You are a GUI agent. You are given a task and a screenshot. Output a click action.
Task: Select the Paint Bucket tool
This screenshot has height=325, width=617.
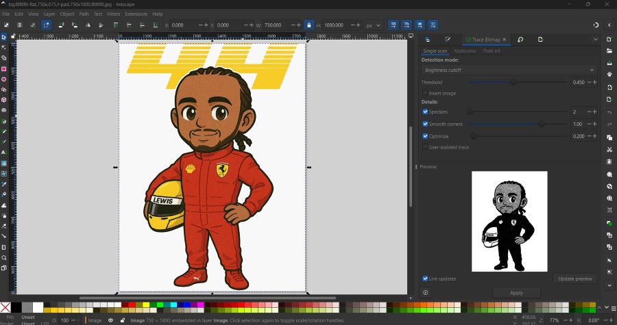click(4, 194)
